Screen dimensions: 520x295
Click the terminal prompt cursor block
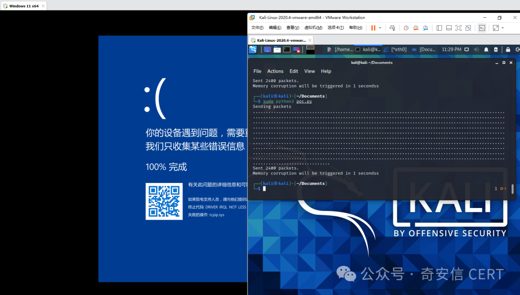point(264,189)
